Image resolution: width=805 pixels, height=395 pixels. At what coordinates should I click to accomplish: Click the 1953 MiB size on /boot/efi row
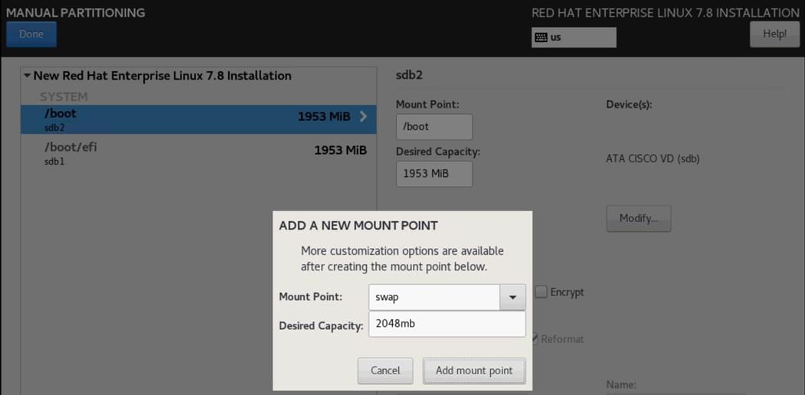tap(340, 150)
